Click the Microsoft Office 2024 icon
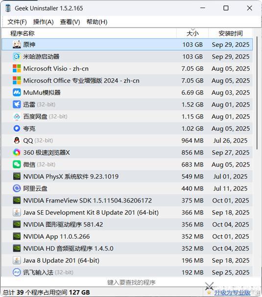The image size is (262, 297). coord(17,81)
